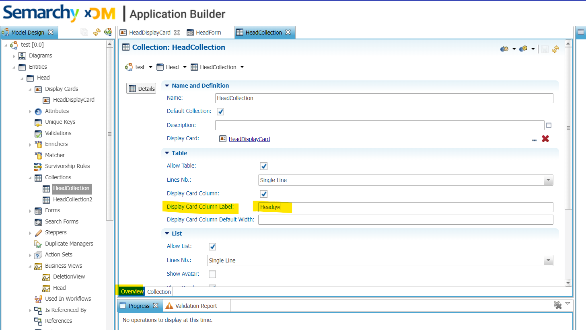Click editor vertical scrollbar down arrow
This screenshot has height=330, width=586.
[568, 283]
